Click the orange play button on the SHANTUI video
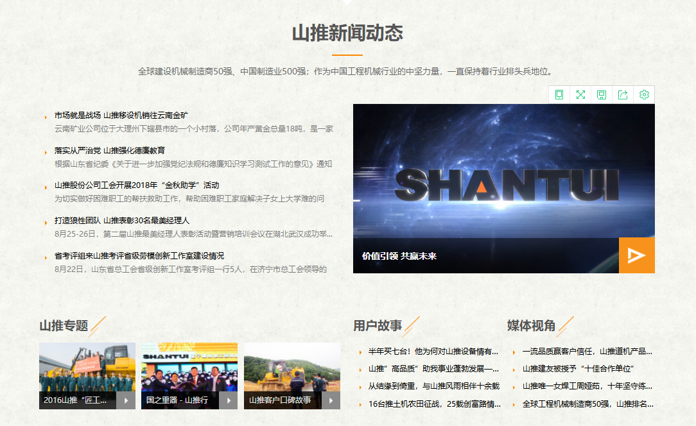Image resolution: width=696 pixels, height=426 pixels. click(636, 255)
